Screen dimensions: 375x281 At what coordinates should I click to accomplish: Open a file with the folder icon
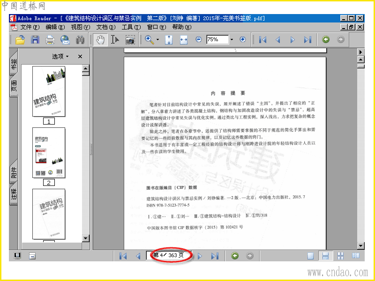pyautogui.click(x=20, y=40)
